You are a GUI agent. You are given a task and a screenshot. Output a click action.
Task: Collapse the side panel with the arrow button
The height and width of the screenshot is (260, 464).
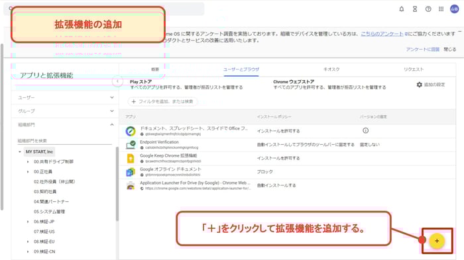(117, 81)
